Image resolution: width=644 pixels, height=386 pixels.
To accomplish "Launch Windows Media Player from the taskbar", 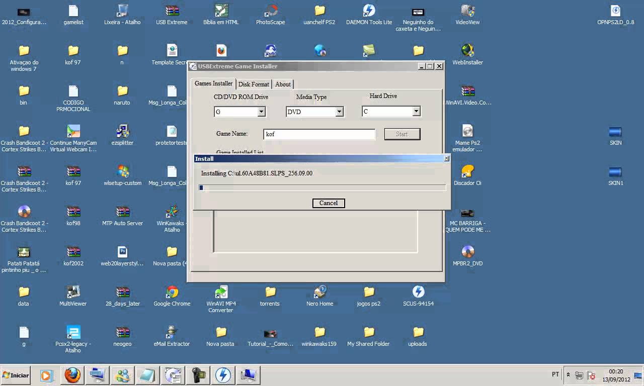I will [47, 375].
